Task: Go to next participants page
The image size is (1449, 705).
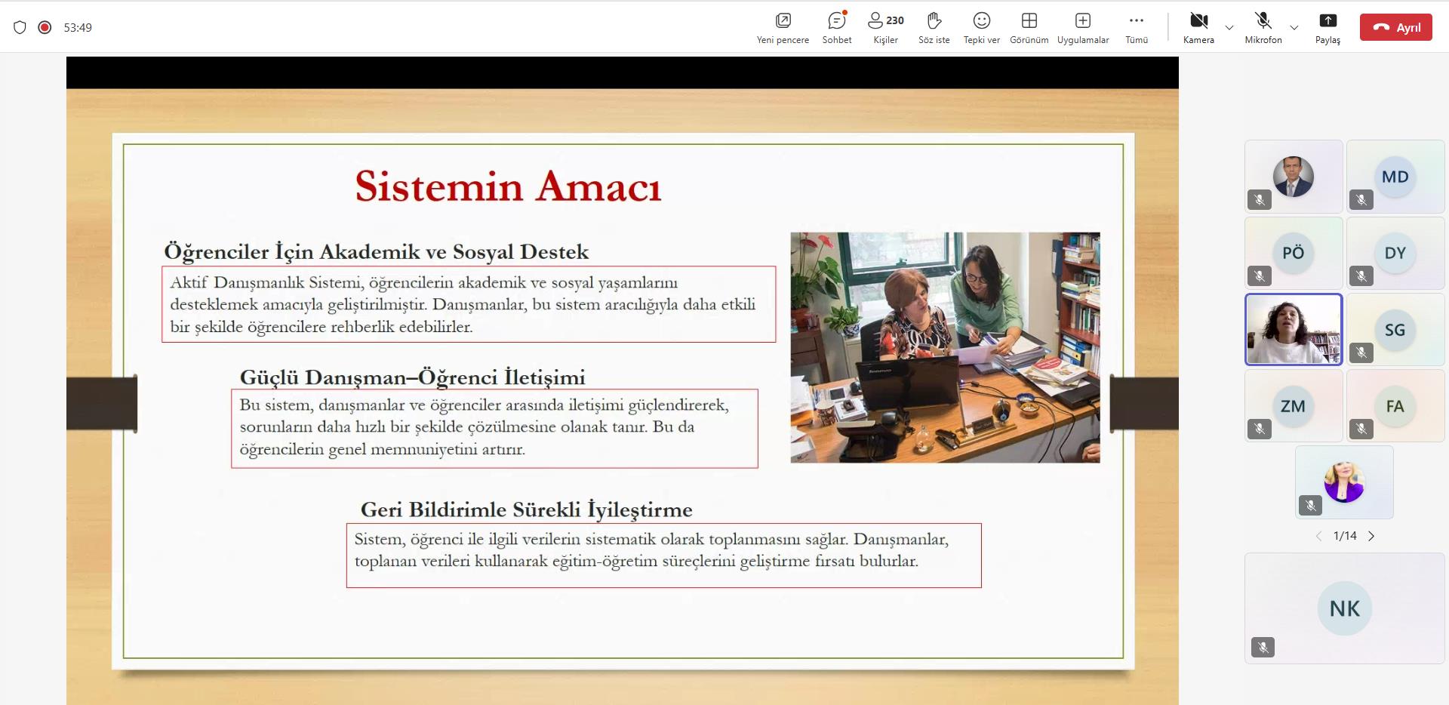Action: click(x=1371, y=536)
